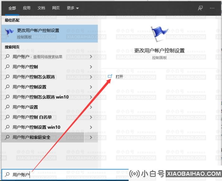Image resolution: width=222 pixels, height=181 pixels.
Task: Expand arrow for 用户账户设置 suggestion
Action: (x=91, y=107)
